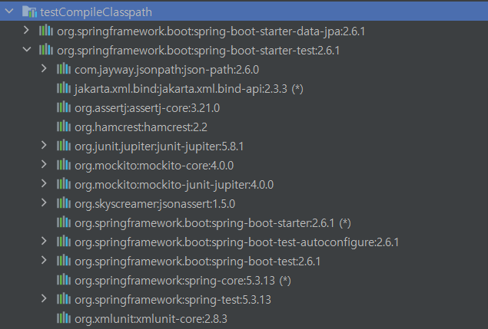Click the testCompileClasspath folder icon
This screenshot has width=488, height=329.
(x=29, y=12)
